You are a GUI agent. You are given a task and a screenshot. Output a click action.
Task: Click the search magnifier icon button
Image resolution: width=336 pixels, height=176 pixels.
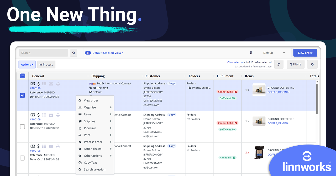74,53
